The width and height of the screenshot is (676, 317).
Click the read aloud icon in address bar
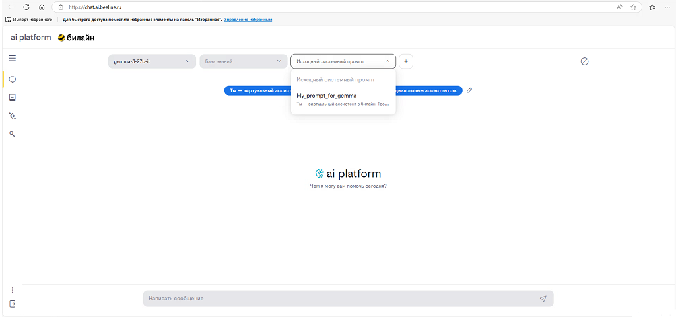click(x=619, y=7)
